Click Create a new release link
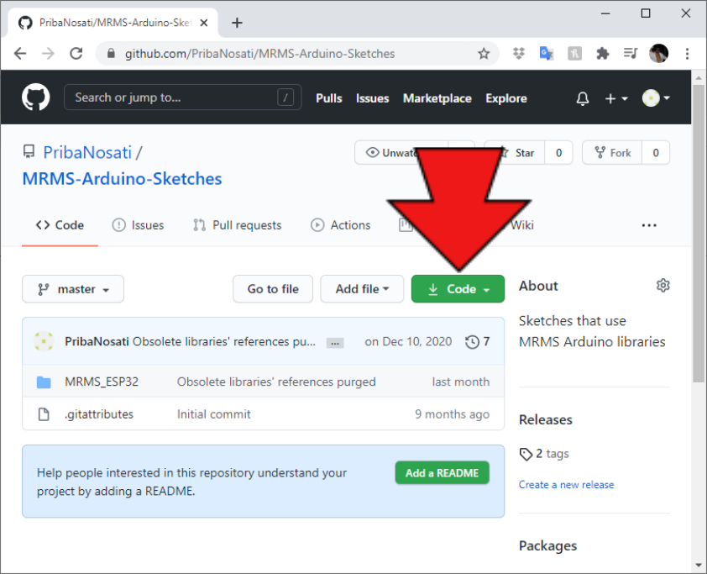This screenshot has width=707, height=574. (x=566, y=485)
